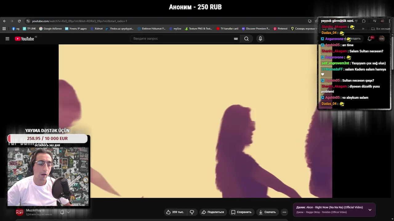Click YAYIMA DƏSTƏK ÜÇÜN label

coord(47,130)
